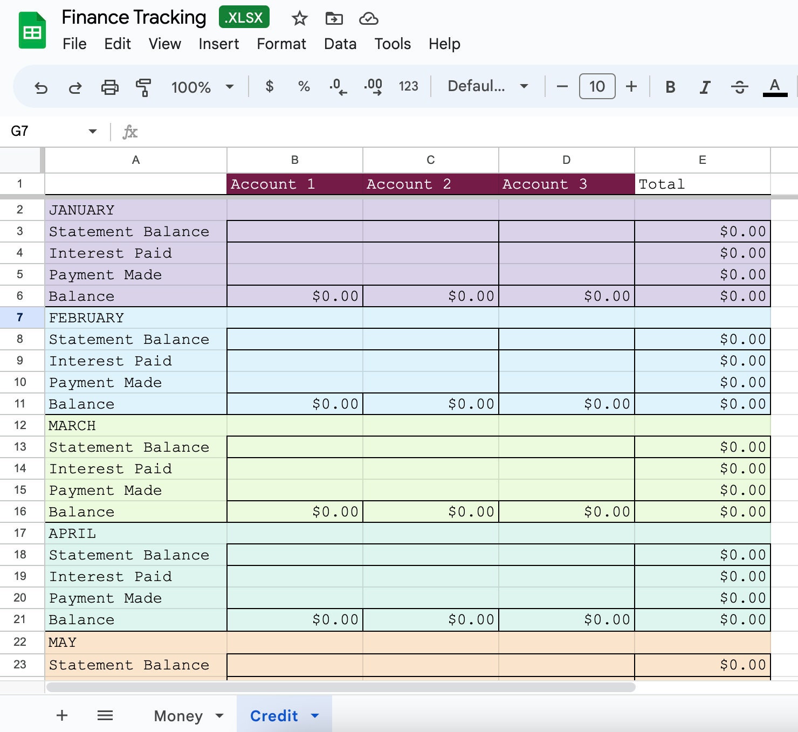Select the Paint format tool
The image size is (798, 732).
click(x=142, y=87)
